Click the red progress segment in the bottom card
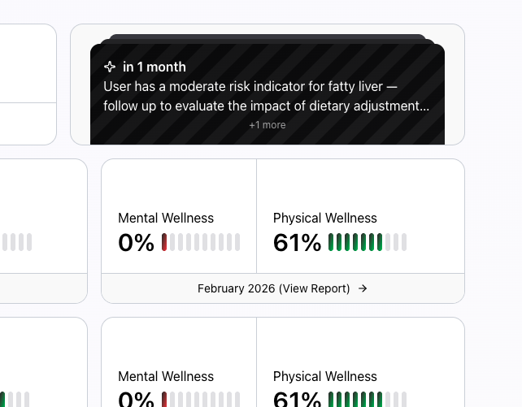This screenshot has height=407, width=522. 164,400
